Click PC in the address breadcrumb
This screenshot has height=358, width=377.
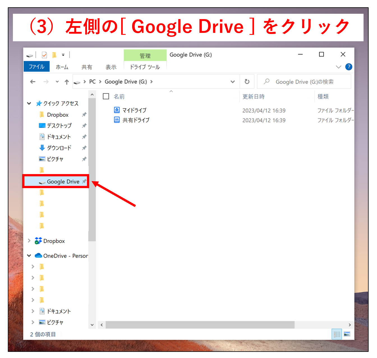[x=92, y=81]
